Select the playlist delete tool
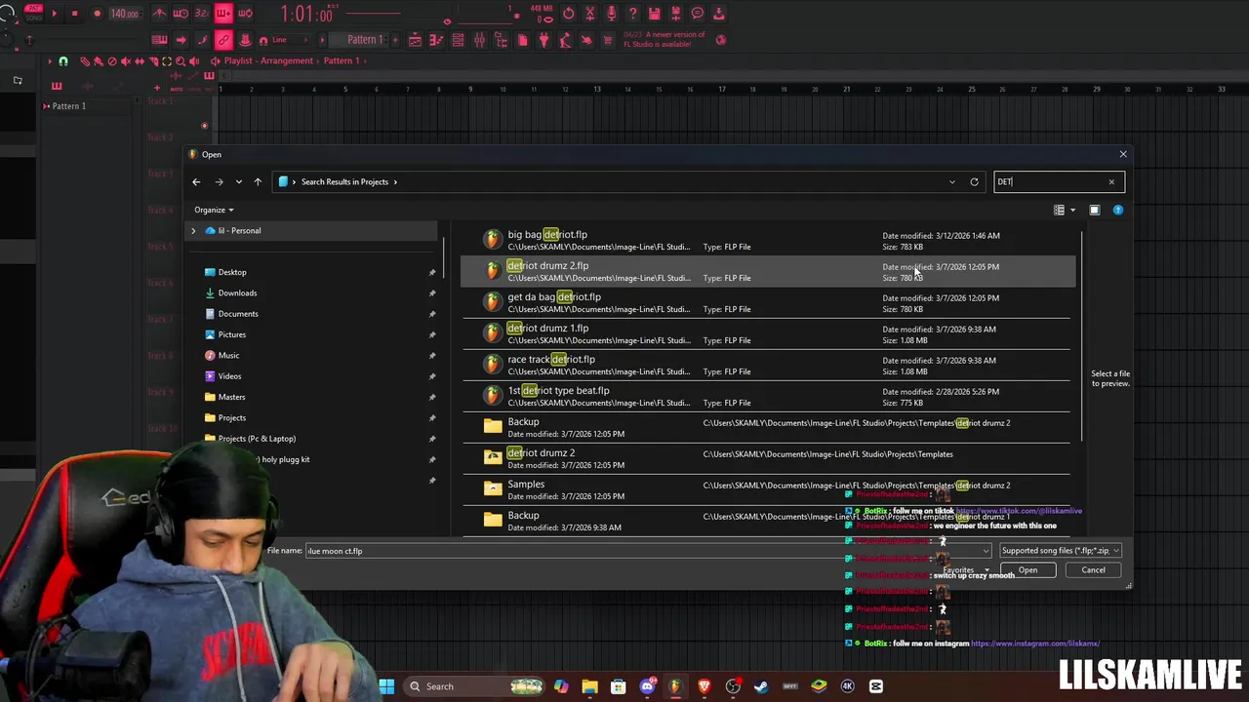 [111, 60]
